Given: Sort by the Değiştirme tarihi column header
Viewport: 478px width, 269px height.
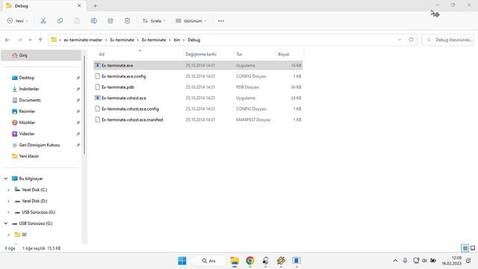Looking at the screenshot, I should point(209,54).
